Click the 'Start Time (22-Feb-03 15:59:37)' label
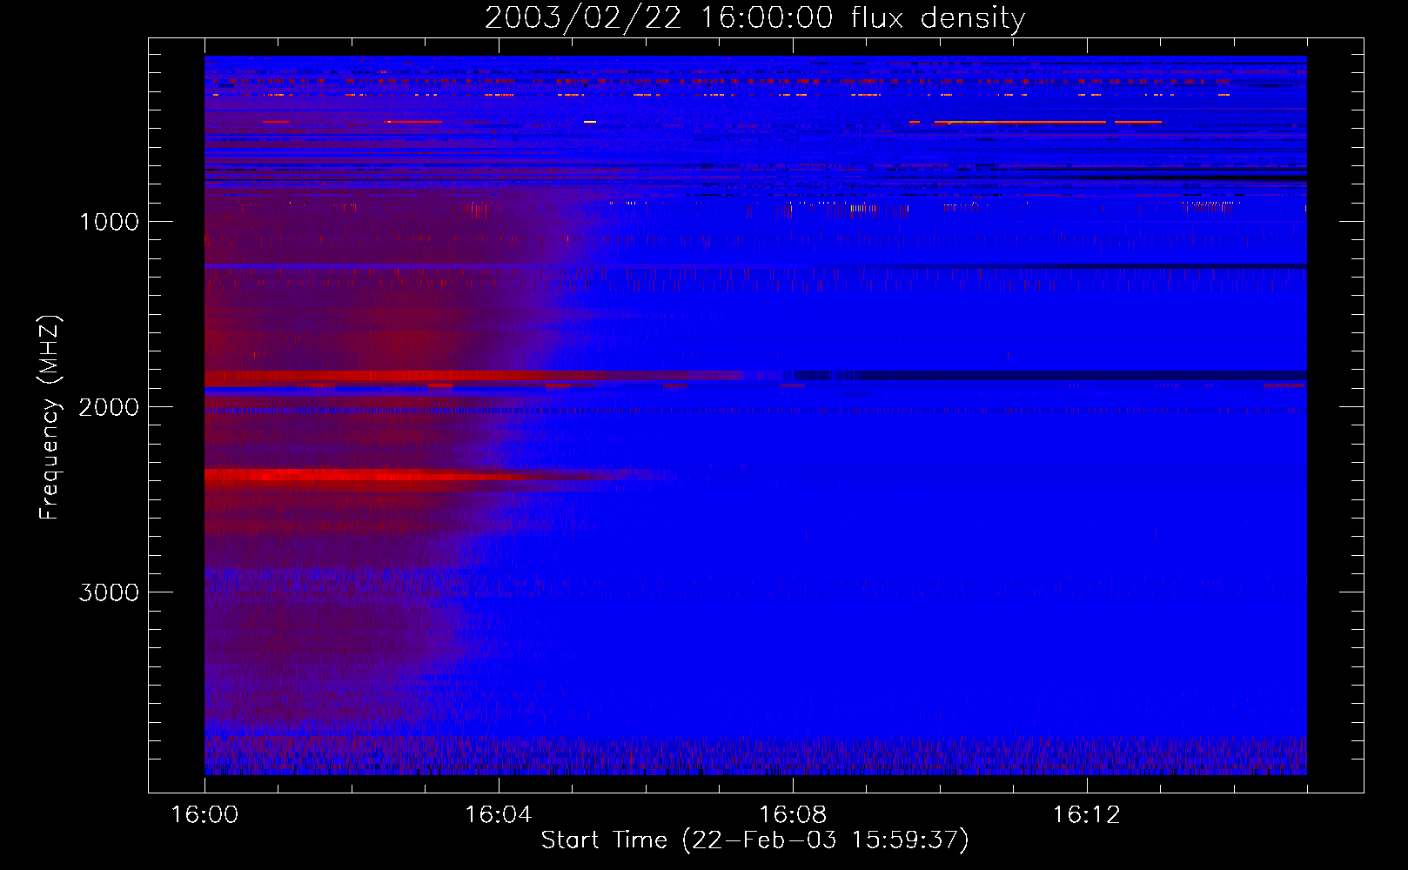The height and width of the screenshot is (870, 1408). tap(754, 840)
